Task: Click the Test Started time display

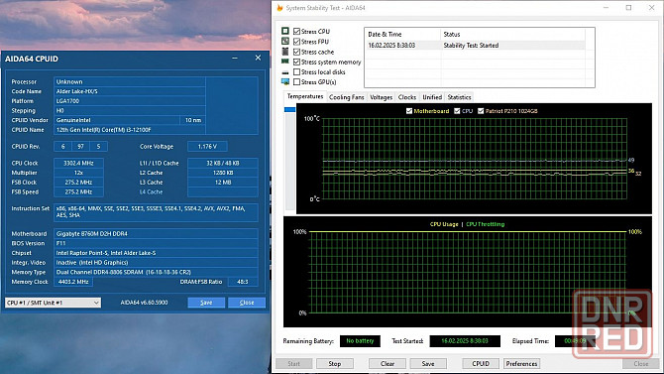Action: [x=465, y=341]
